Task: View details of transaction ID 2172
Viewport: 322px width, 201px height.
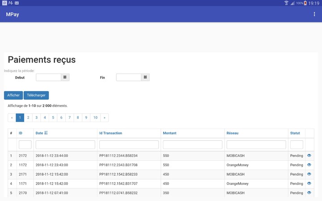Action: (x=309, y=155)
